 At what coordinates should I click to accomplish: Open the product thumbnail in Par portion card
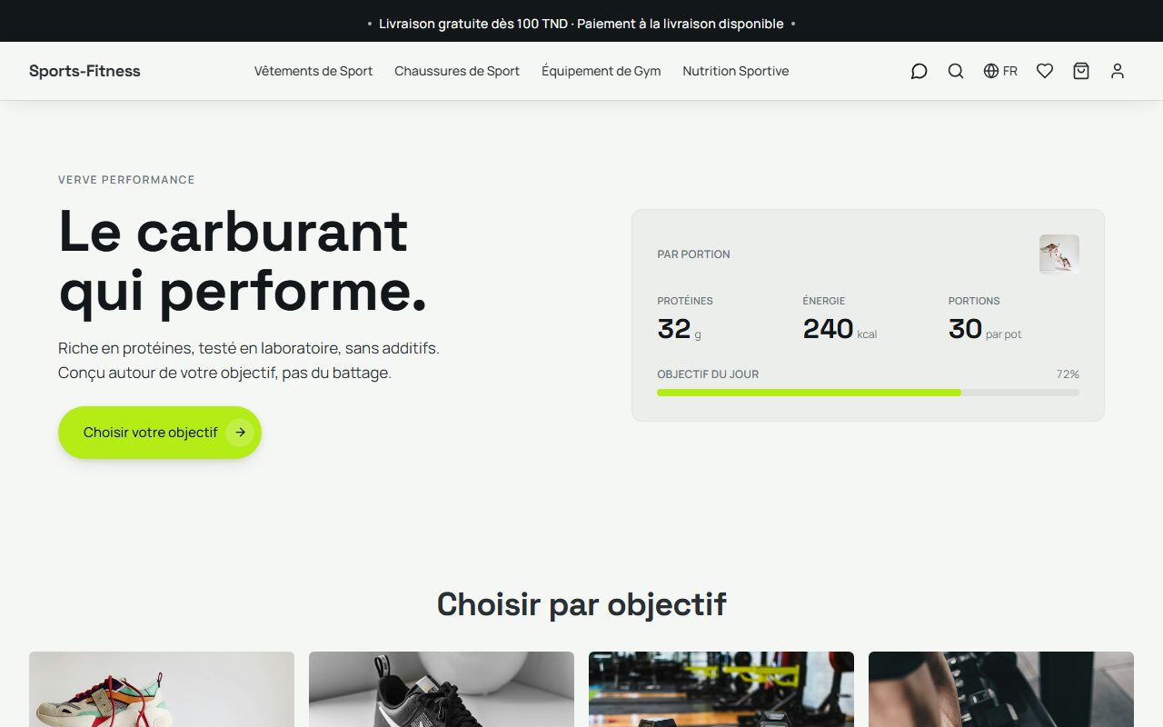click(x=1059, y=254)
